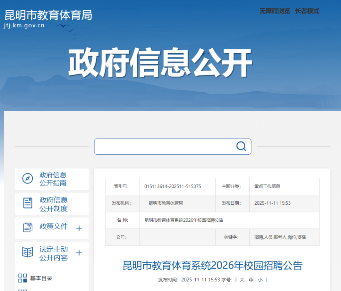Expand the 政策文件 section

coord(79,228)
